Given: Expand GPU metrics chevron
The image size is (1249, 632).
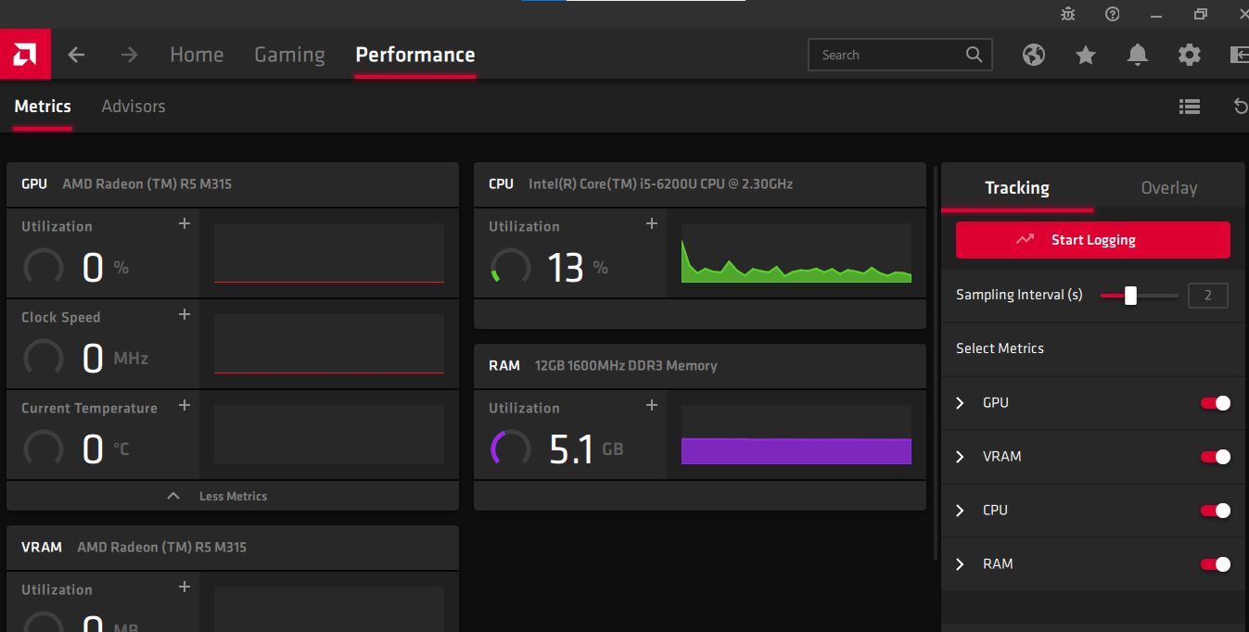Looking at the screenshot, I should pos(961,403).
